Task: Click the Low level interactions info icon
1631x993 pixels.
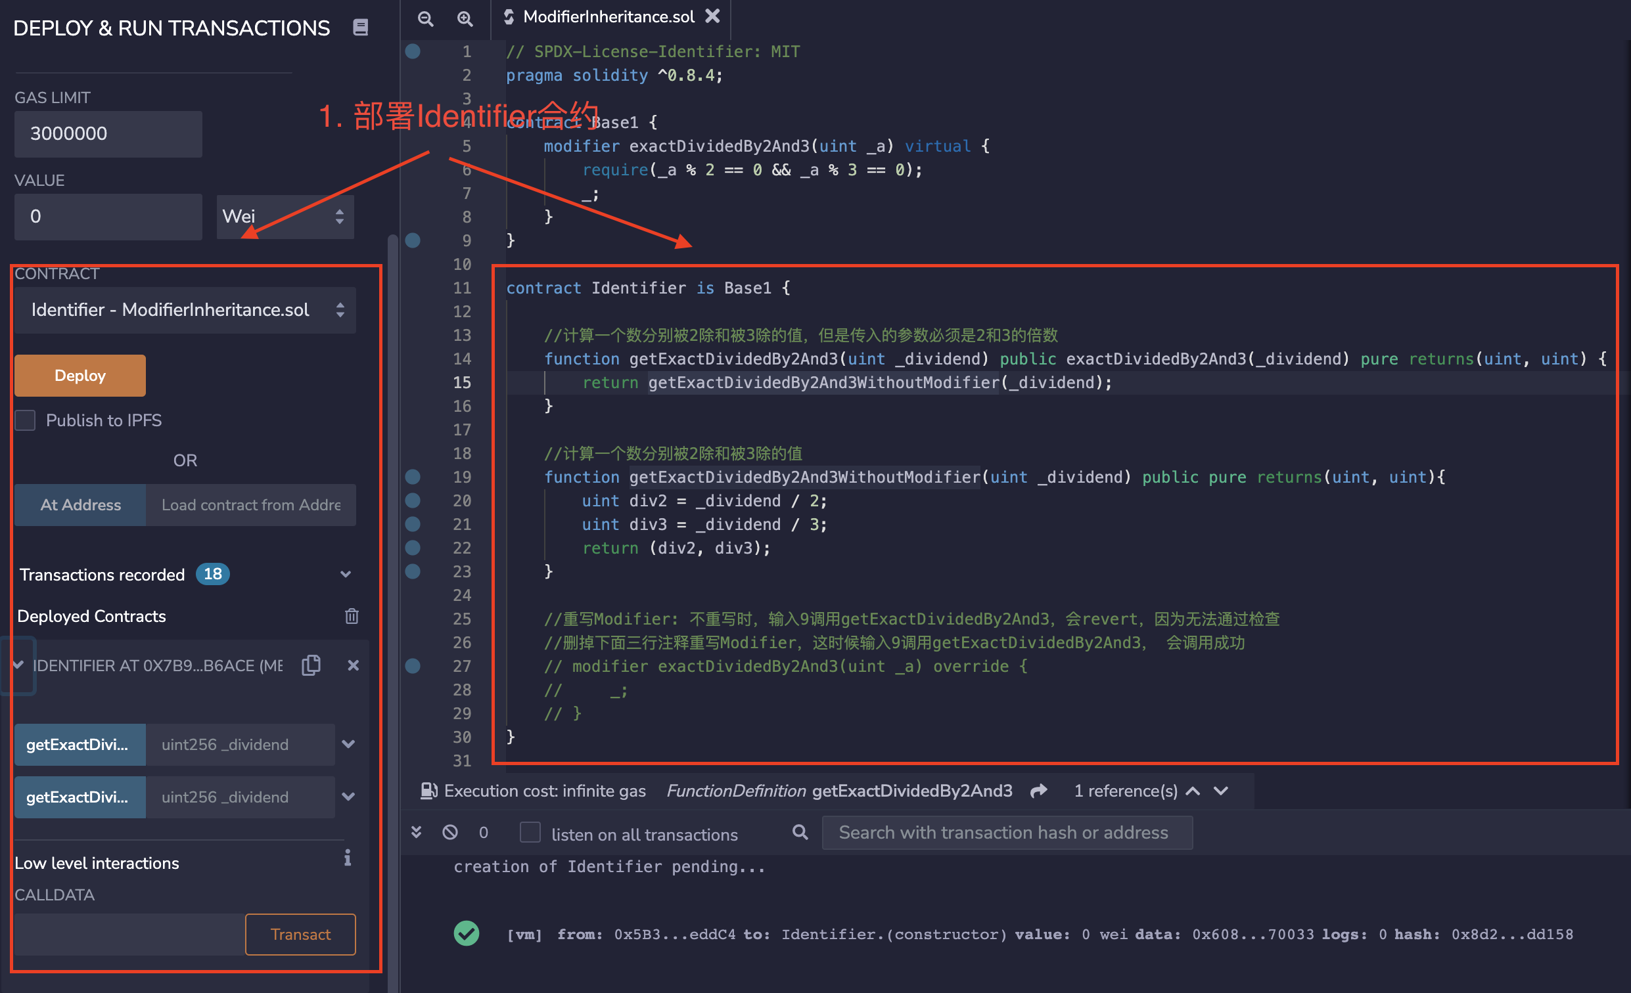Action: 348,858
